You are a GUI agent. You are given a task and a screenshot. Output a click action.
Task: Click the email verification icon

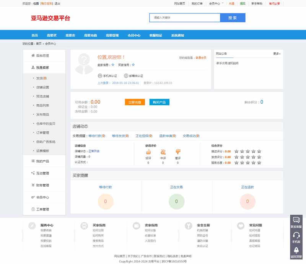click(126, 76)
